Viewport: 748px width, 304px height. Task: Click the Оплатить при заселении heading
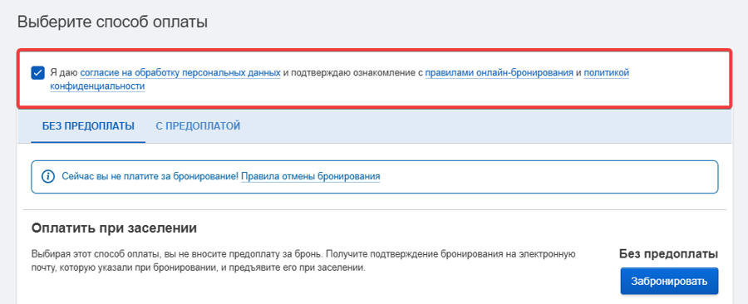[114, 228]
